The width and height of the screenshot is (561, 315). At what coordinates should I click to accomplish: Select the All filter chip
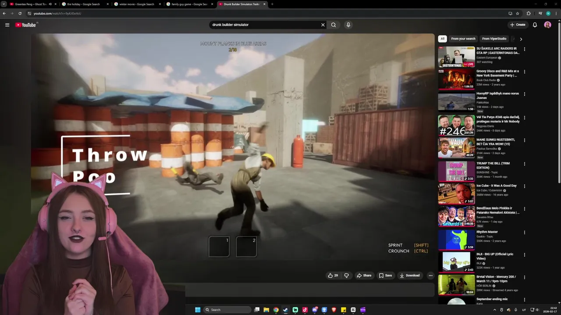(442, 38)
